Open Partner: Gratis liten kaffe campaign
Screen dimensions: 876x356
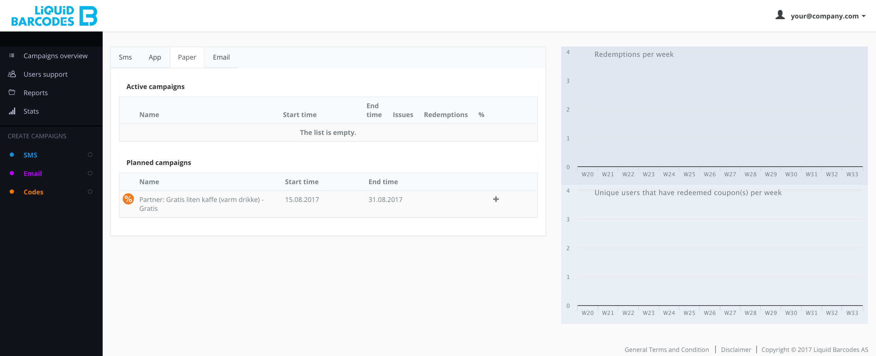[201, 204]
